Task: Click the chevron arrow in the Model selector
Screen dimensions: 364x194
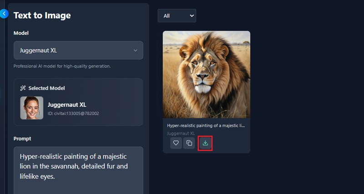Action: point(135,50)
